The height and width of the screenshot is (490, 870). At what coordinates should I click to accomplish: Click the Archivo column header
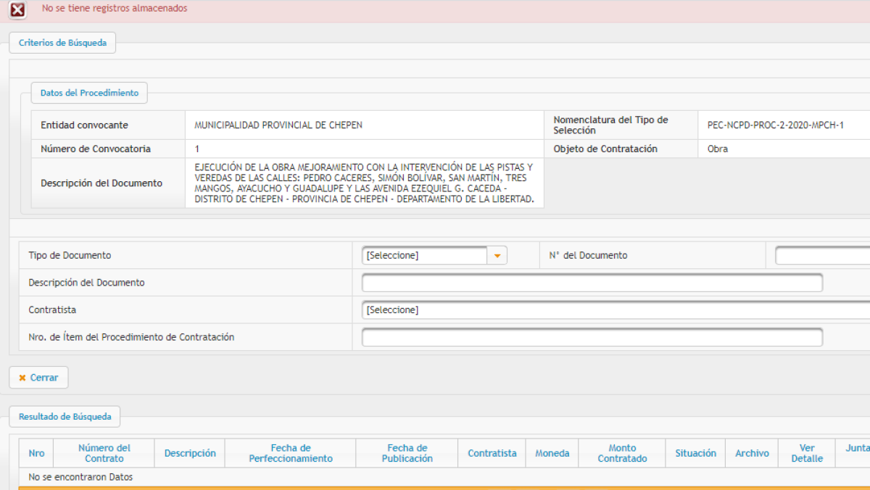click(x=752, y=453)
